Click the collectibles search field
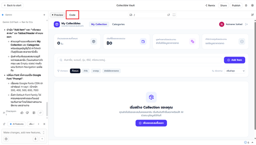Viewport: 256px width, 145px height. pos(140,60)
